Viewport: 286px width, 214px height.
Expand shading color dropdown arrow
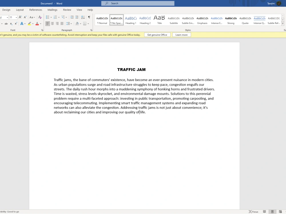click(x=80, y=24)
